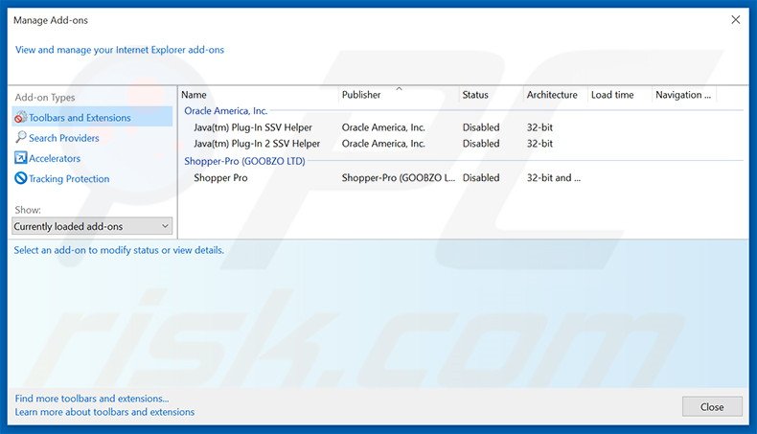Sort list by Publisher column header
The width and height of the screenshot is (757, 434).
(399, 95)
